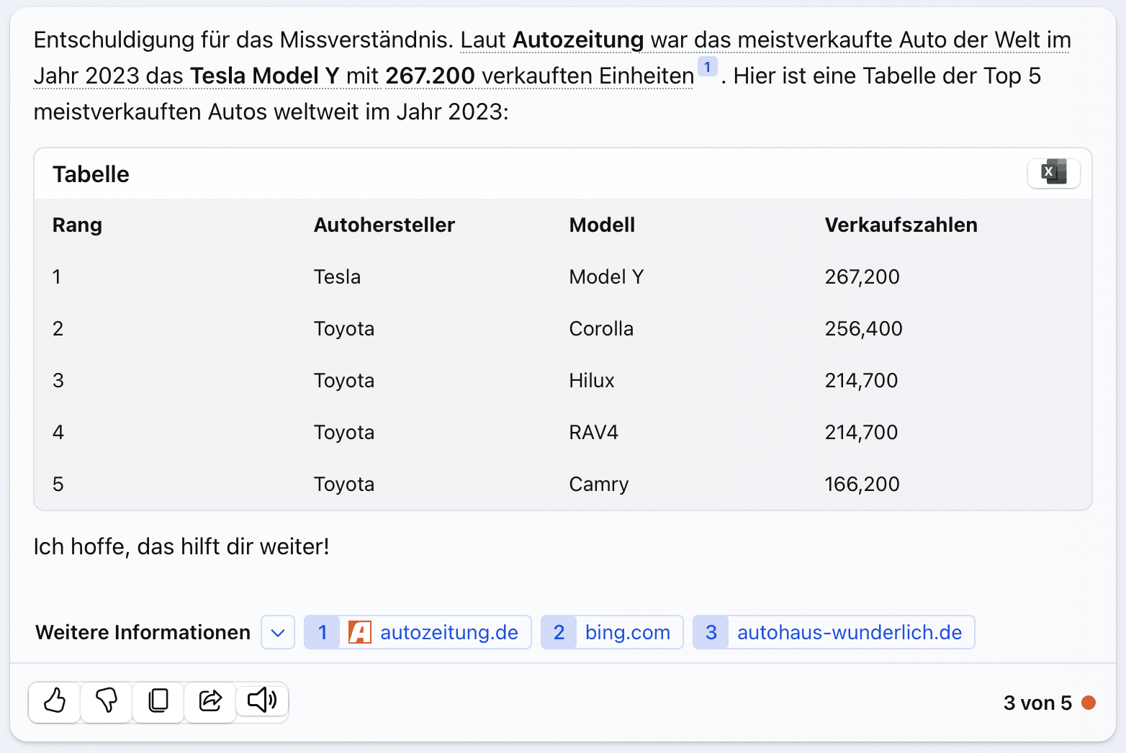Viewport: 1126px width, 753px height.
Task: Click the Tesla manufacturer cell
Action: tap(337, 276)
